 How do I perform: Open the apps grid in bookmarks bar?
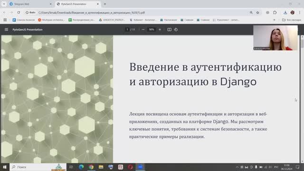click(5, 20)
